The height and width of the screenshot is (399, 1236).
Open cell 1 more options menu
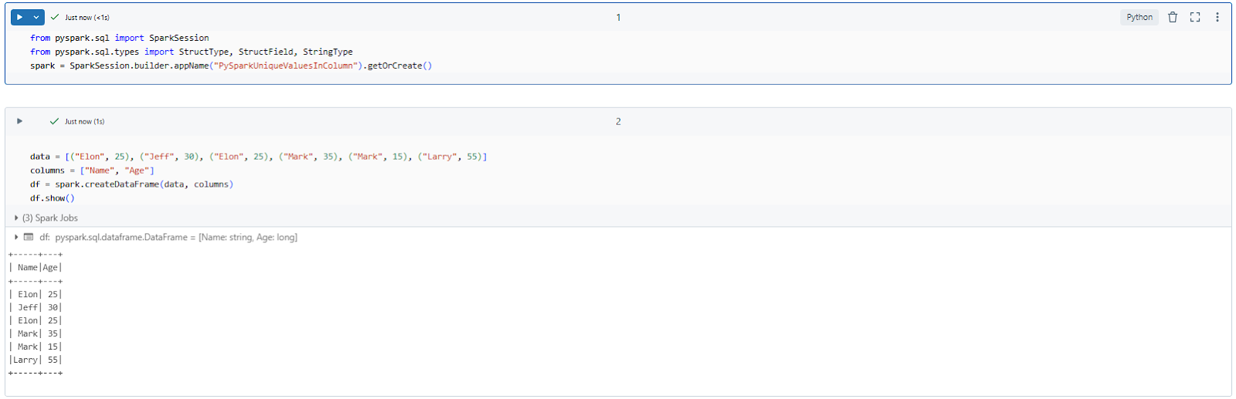click(x=1217, y=17)
